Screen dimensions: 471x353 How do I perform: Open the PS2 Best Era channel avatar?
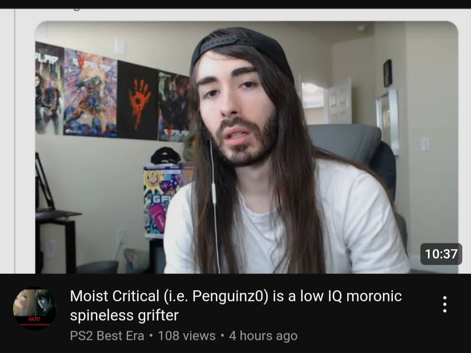tap(34, 308)
